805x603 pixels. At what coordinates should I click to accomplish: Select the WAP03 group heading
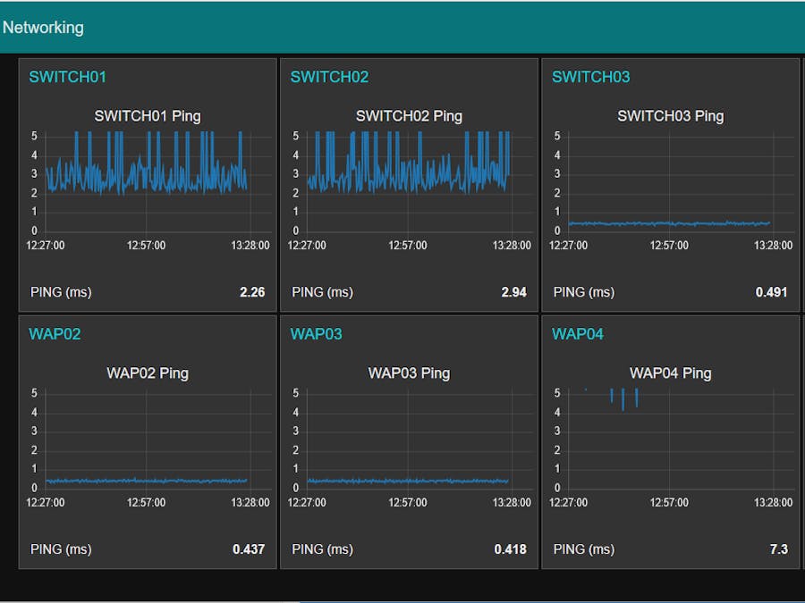point(316,334)
